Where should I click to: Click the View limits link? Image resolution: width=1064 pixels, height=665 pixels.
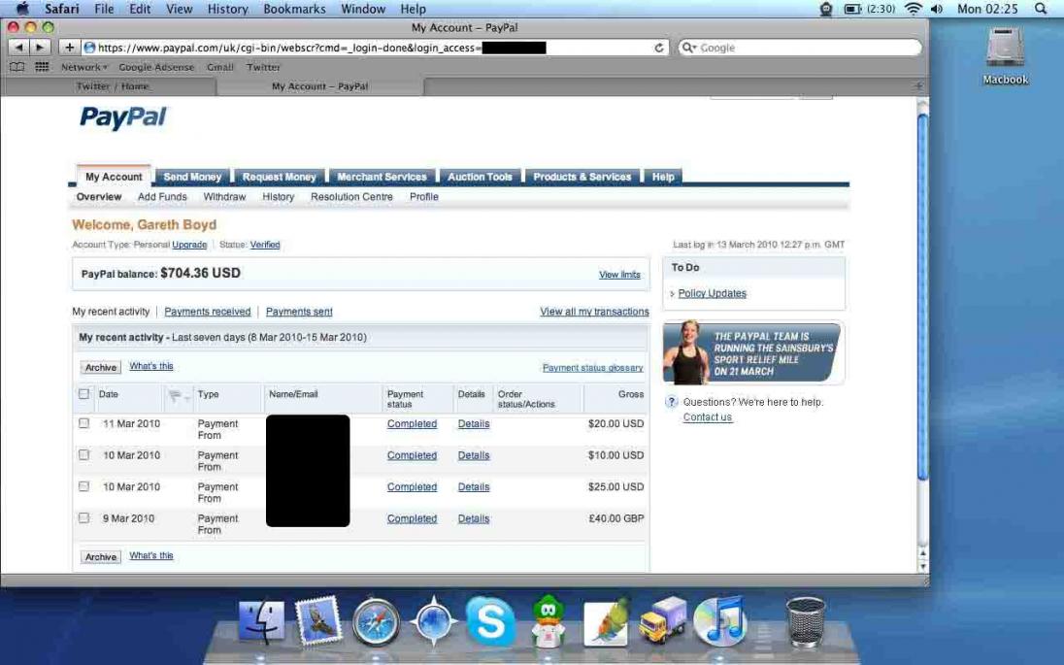619,275
